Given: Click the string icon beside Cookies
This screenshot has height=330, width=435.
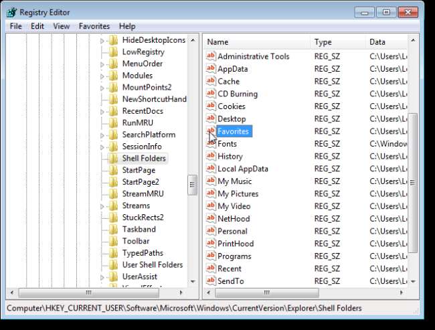Looking at the screenshot, I should click(211, 106).
